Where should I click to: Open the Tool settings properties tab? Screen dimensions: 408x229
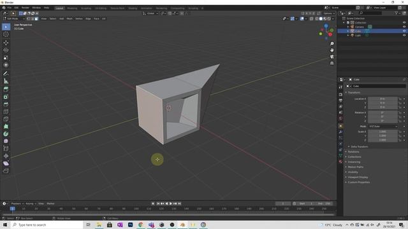(x=340, y=87)
